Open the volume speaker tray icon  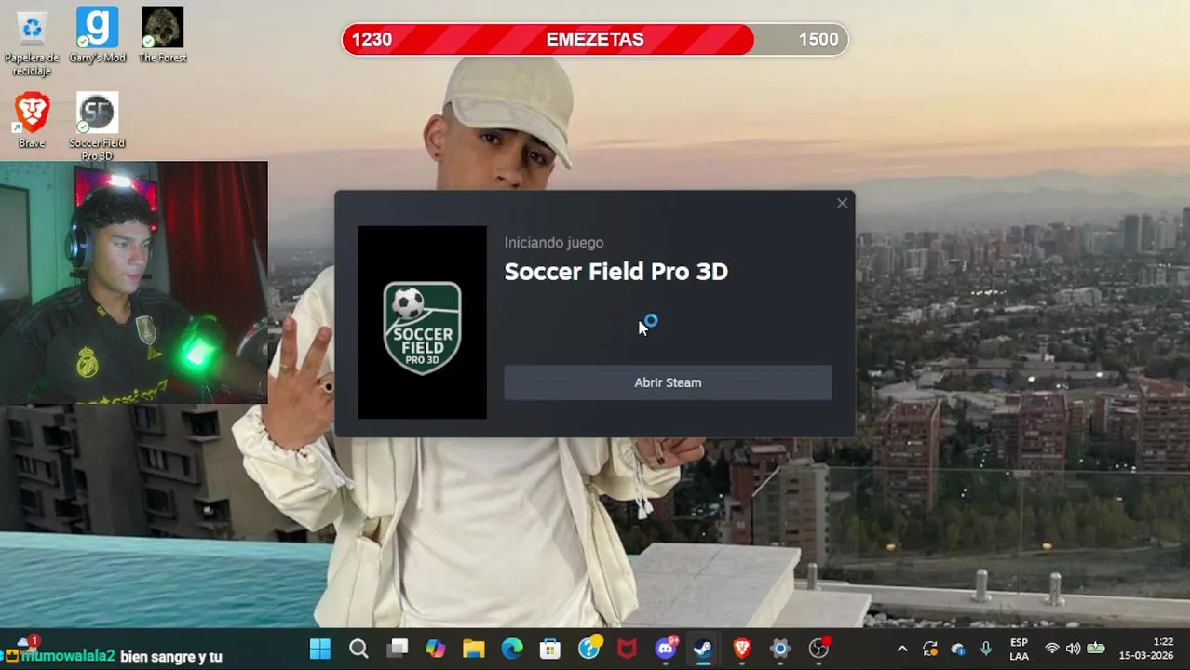[x=1074, y=650]
